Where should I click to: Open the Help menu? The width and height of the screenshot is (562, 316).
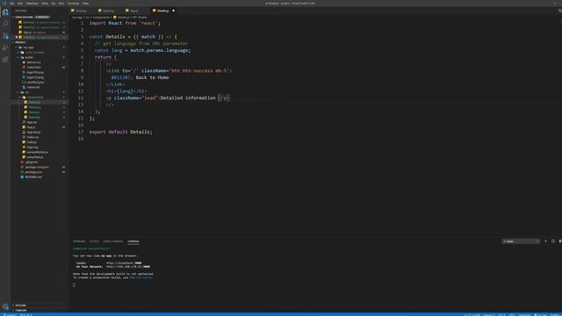pyautogui.click(x=85, y=4)
